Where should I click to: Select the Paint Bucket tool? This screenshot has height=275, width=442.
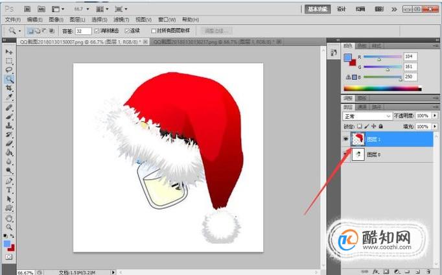pos(9,152)
